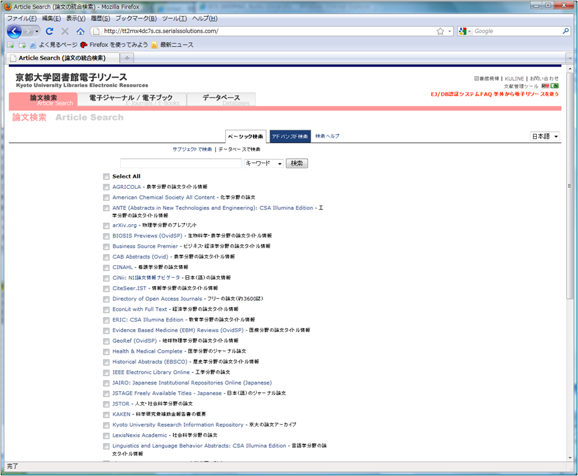Open the お問い合わせ contact link
Image resolution: width=578 pixels, height=476 pixels.
pyautogui.click(x=544, y=79)
